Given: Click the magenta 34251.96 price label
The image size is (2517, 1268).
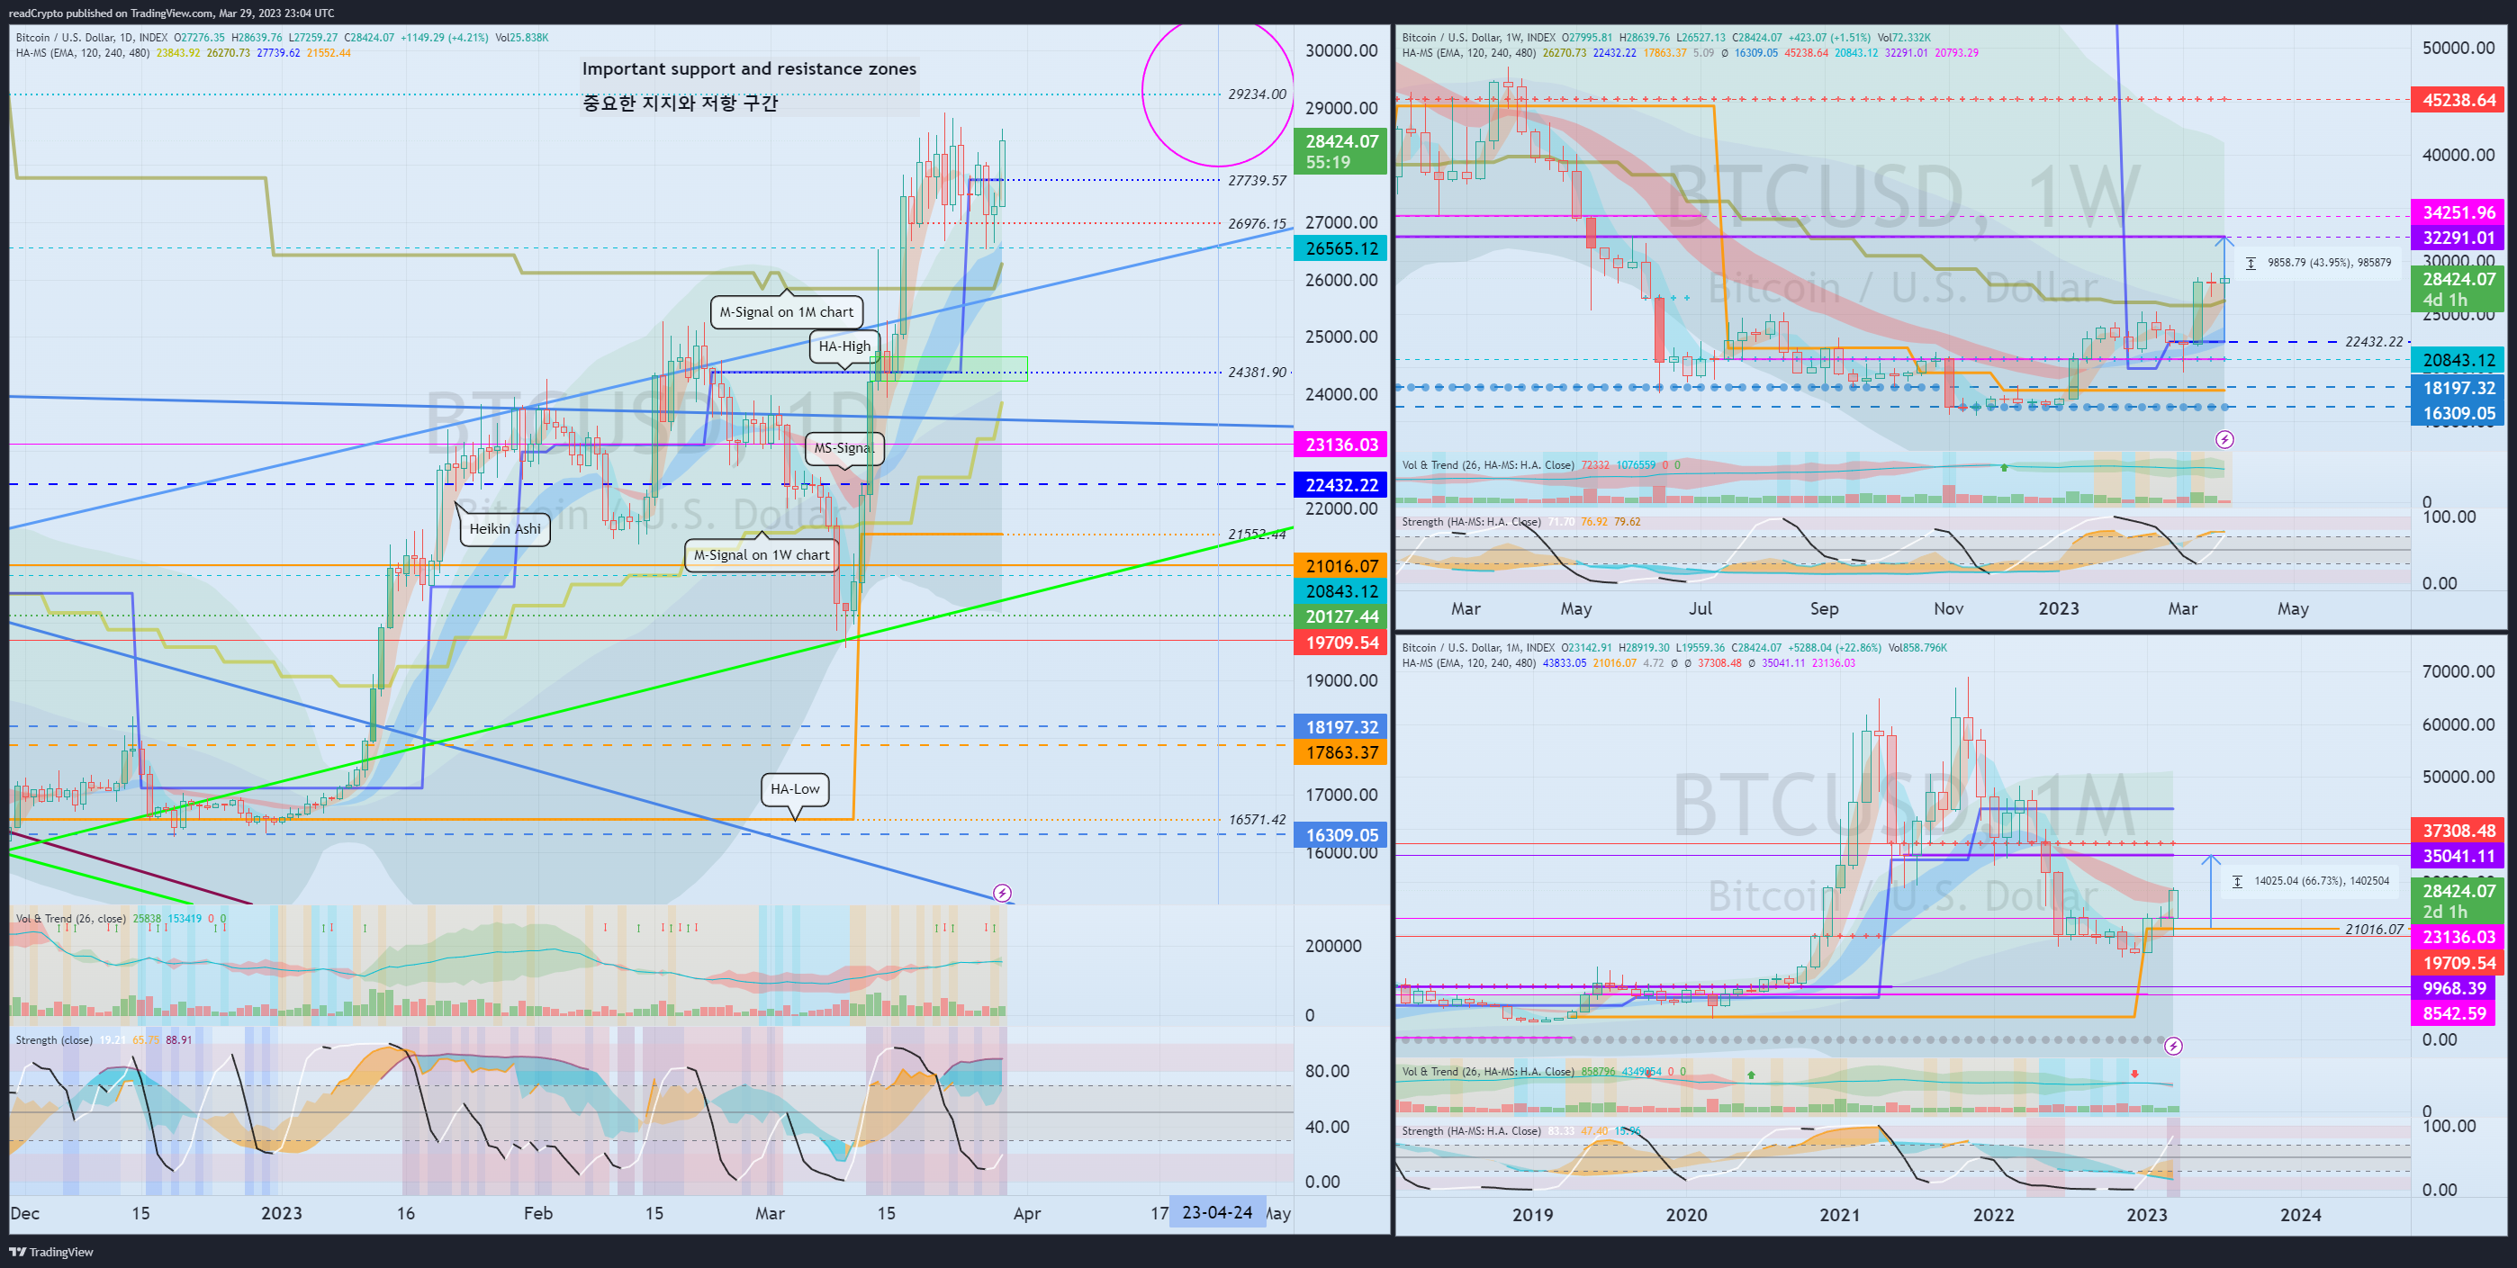Looking at the screenshot, I should [x=2458, y=212].
